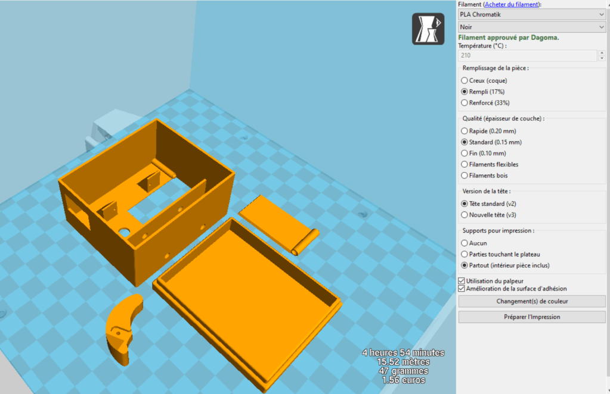Toggle 'Amélioration de la surface d'adhésion' checkbox
Image resolution: width=610 pixels, height=394 pixels.
click(462, 289)
